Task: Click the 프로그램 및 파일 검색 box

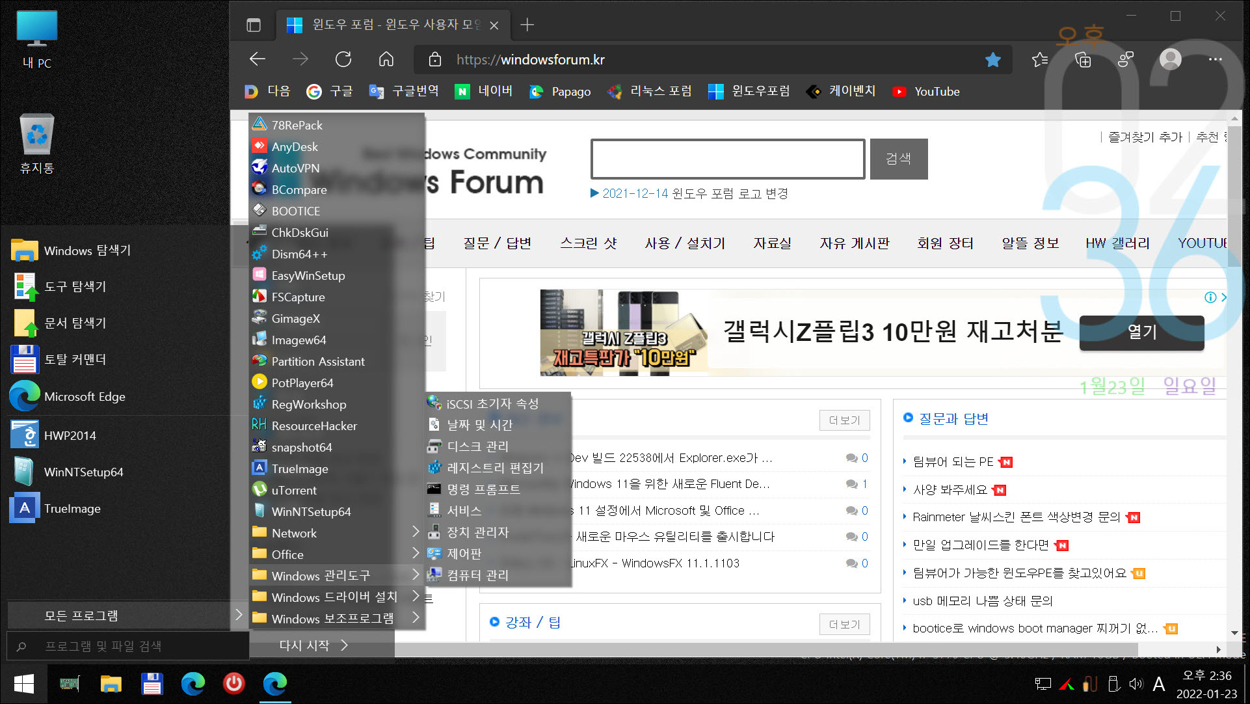Action: pos(127,646)
